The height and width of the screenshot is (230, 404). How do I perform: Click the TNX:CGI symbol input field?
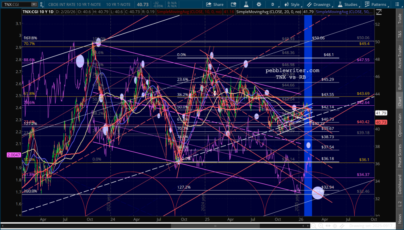[x=15, y=4]
